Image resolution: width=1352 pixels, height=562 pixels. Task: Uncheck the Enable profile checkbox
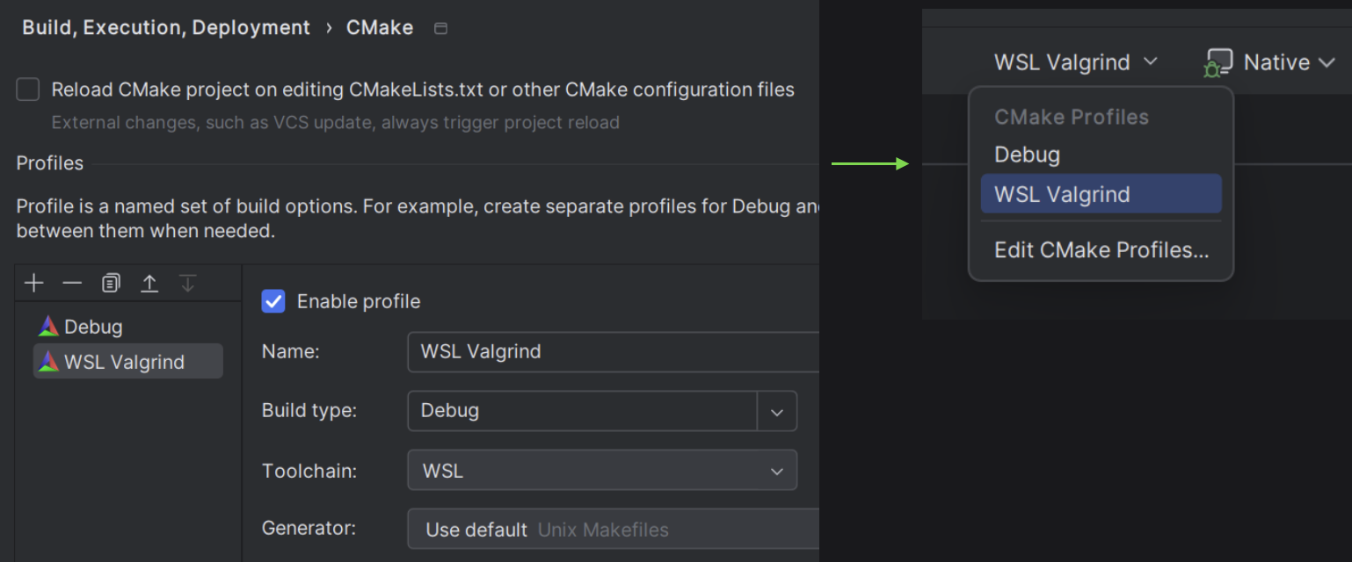[273, 301]
